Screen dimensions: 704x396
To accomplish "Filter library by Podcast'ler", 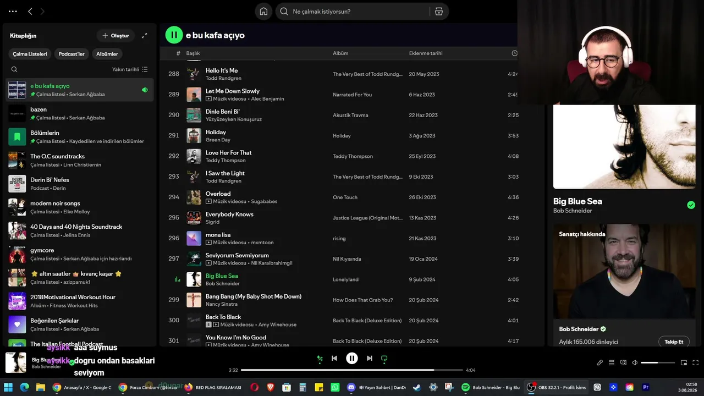I will (x=72, y=54).
